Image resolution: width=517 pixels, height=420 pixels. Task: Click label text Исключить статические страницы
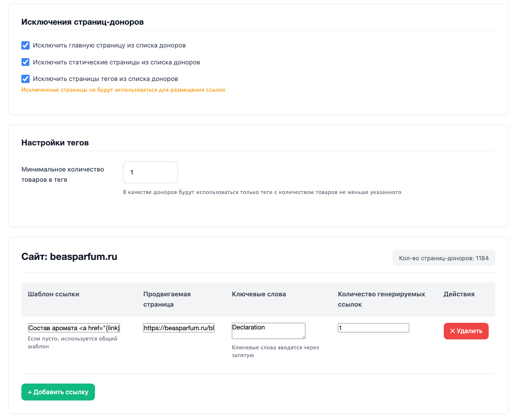[x=116, y=62]
